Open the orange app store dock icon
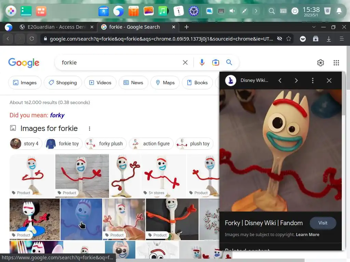This screenshot has height=262, width=350. coord(134,11)
